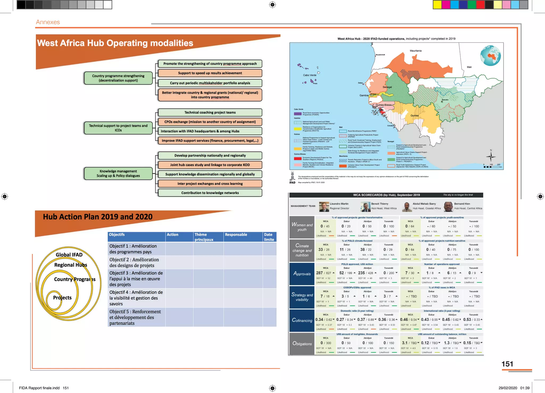Click the top center registration crosshair mark

[272, 5]
